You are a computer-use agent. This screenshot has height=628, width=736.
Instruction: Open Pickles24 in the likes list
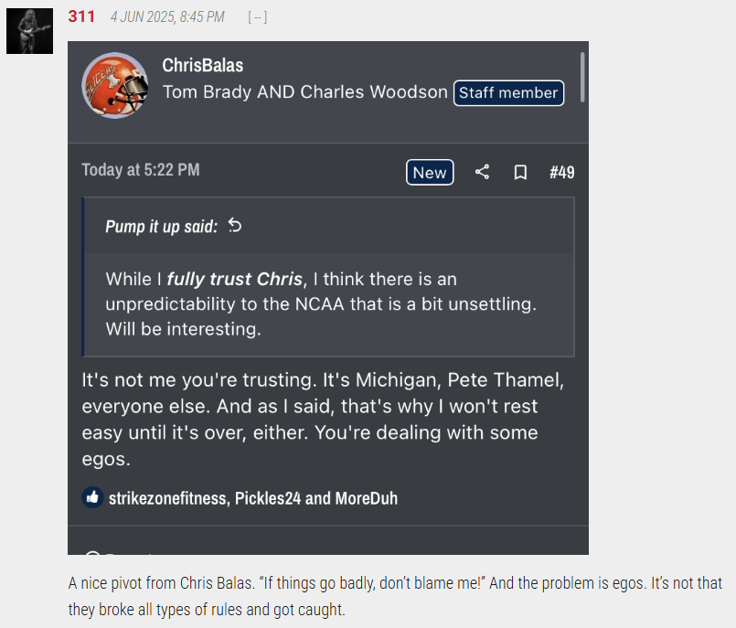[268, 498]
